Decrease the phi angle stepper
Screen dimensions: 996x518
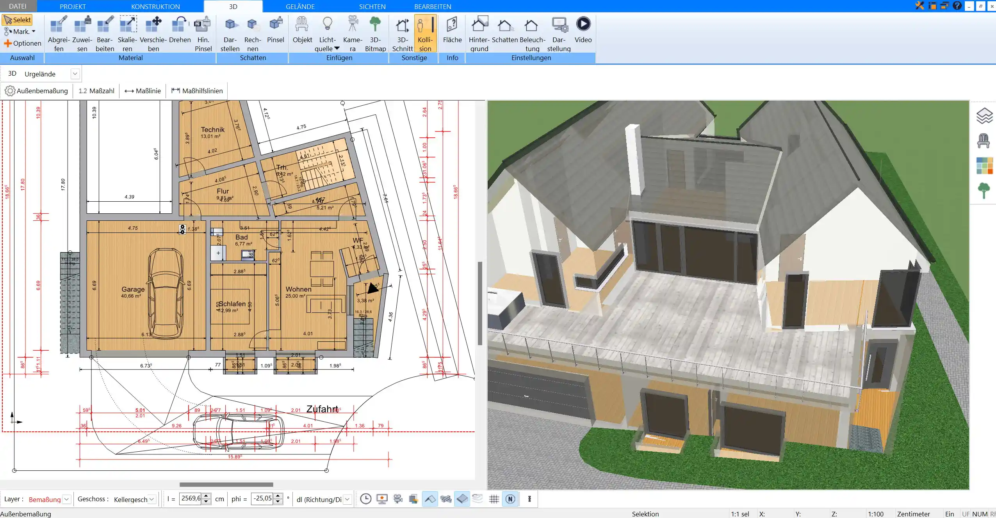(x=278, y=502)
